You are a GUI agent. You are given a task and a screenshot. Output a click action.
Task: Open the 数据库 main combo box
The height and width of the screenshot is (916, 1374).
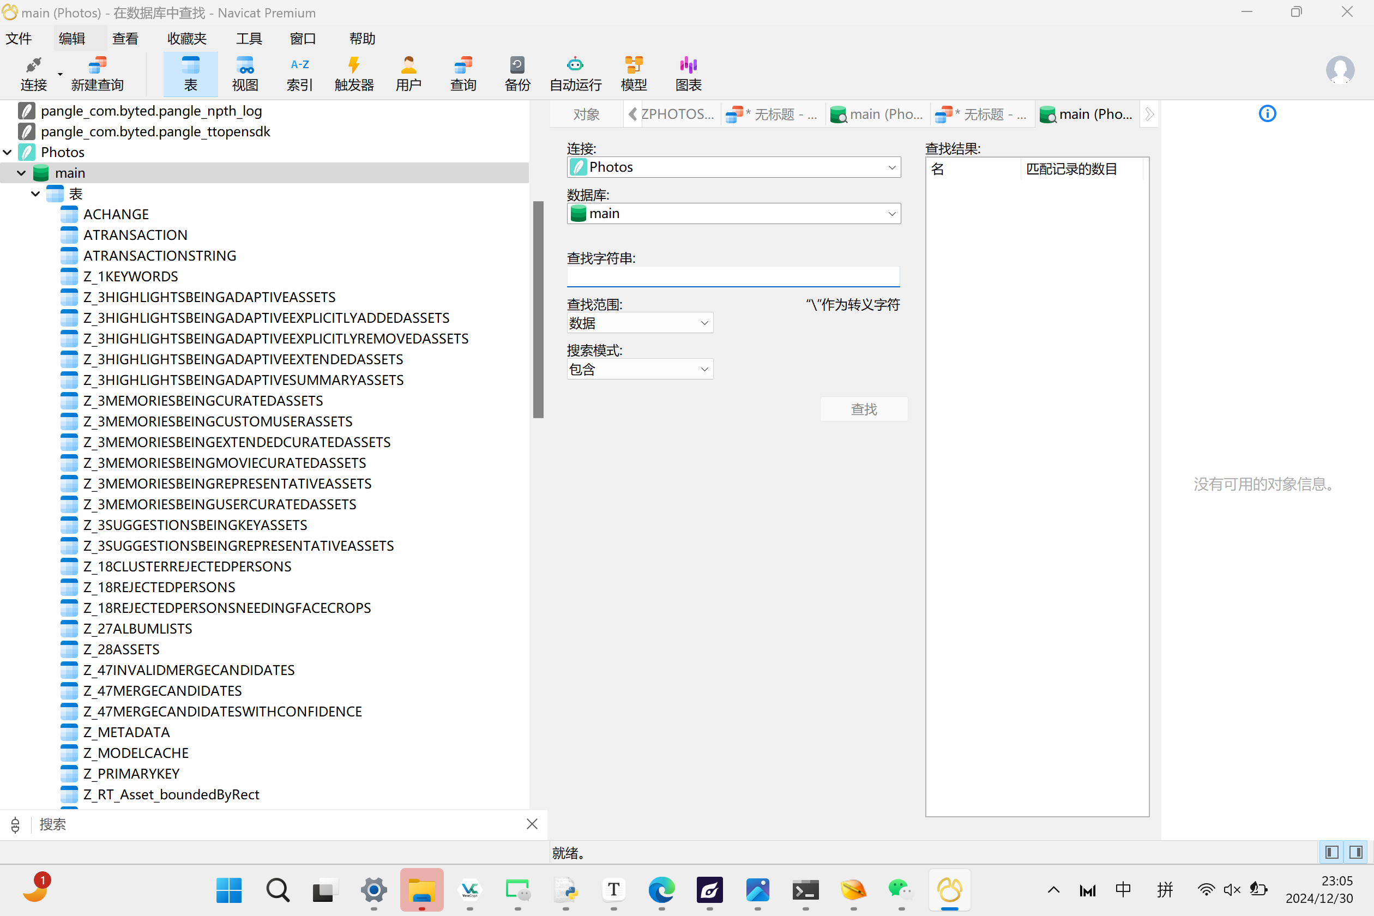tap(734, 213)
